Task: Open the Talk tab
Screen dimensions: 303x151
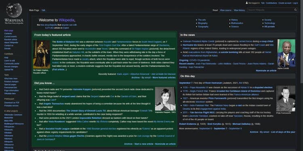Action: pos(44,10)
